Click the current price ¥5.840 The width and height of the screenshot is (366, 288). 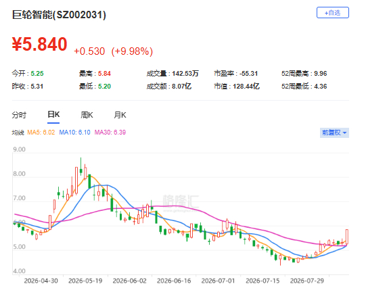pyautogui.click(x=39, y=44)
